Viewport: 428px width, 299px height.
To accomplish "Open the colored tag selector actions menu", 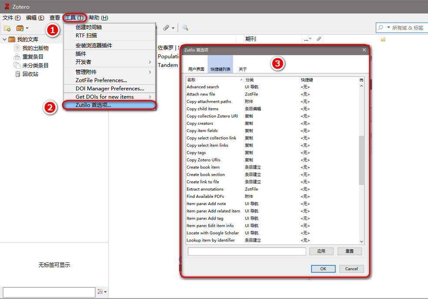I will pyautogui.click(x=102, y=292).
